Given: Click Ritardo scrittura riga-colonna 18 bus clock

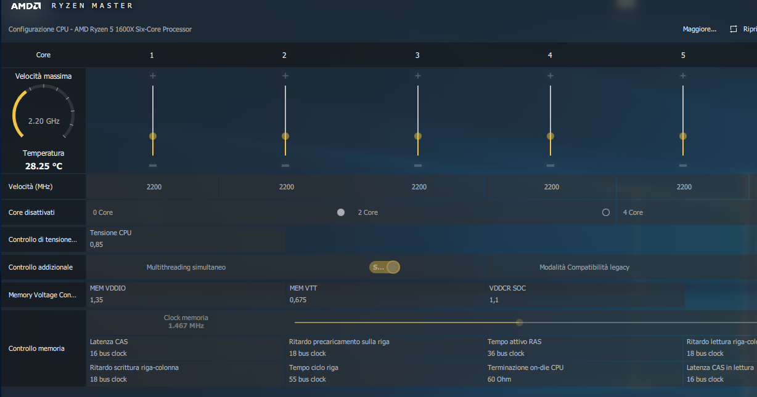Looking at the screenshot, I should point(108,379).
